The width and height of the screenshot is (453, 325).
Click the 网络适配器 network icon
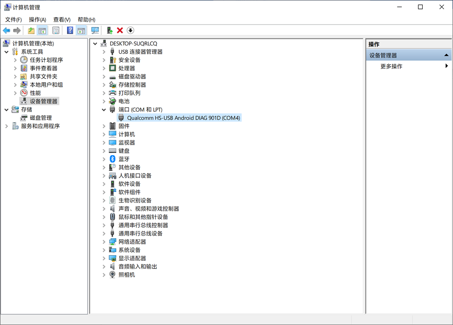(112, 241)
